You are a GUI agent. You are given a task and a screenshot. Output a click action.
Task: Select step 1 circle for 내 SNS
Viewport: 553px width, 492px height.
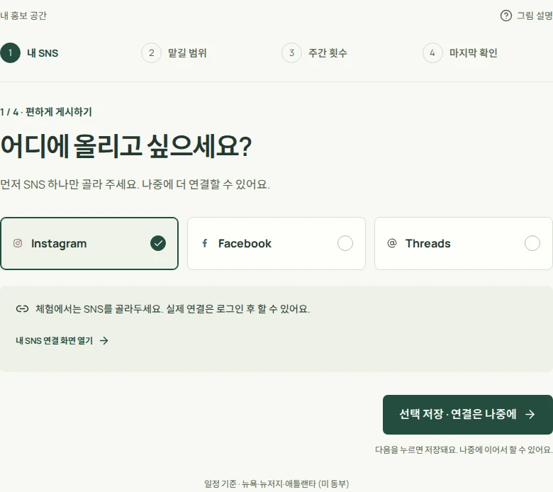click(10, 53)
